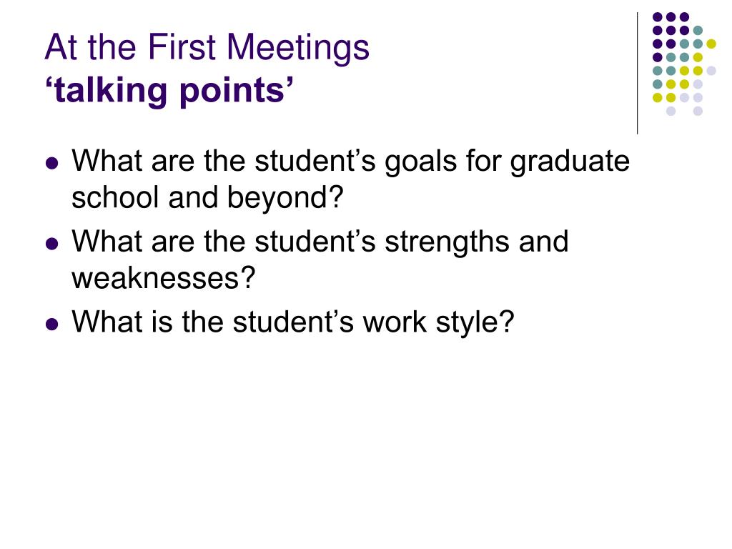This screenshot has width=732, height=549.
Task: Click the third purple bullet dot
Action: [52, 324]
